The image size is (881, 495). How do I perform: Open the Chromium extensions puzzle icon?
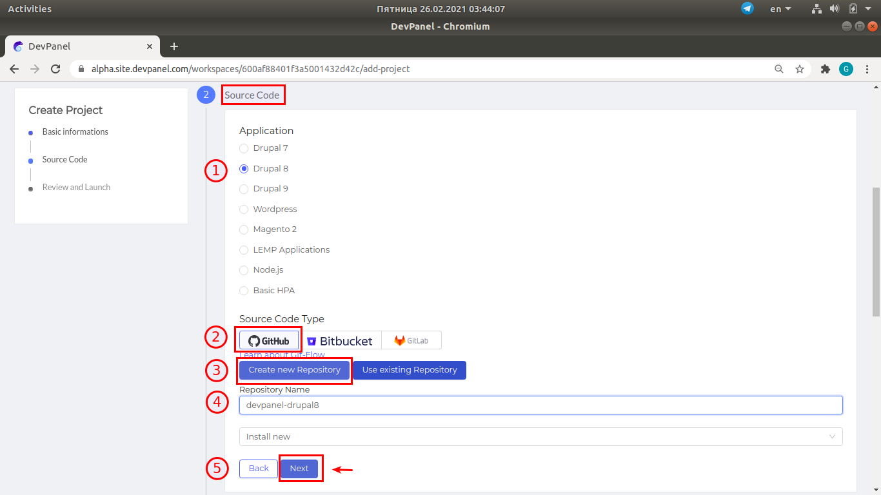825,69
